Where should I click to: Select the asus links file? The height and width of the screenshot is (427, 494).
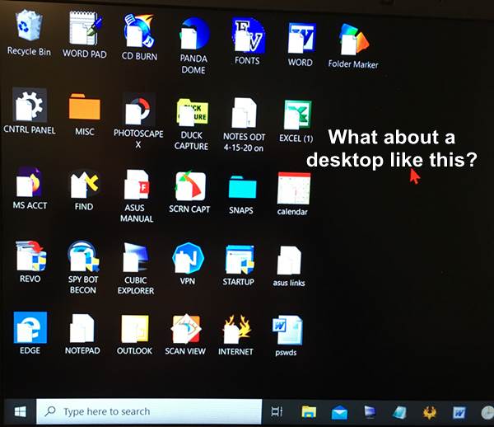pyautogui.click(x=289, y=260)
